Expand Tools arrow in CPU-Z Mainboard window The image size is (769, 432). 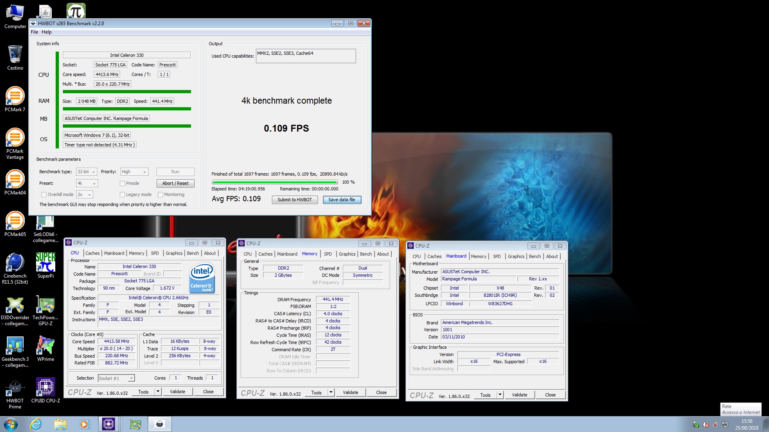pos(500,395)
